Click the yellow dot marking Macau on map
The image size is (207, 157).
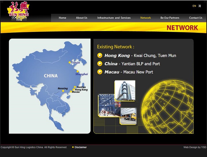click(71, 91)
